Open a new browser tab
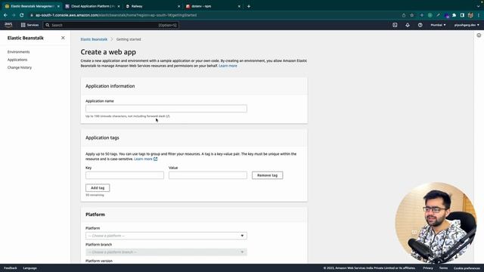The height and width of the screenshot is (272, 484). (x=249, y=6)
